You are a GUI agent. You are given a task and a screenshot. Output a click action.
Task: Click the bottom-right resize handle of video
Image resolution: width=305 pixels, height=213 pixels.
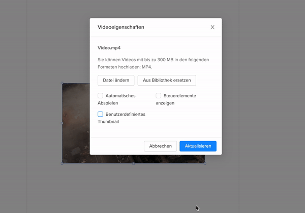205,163
